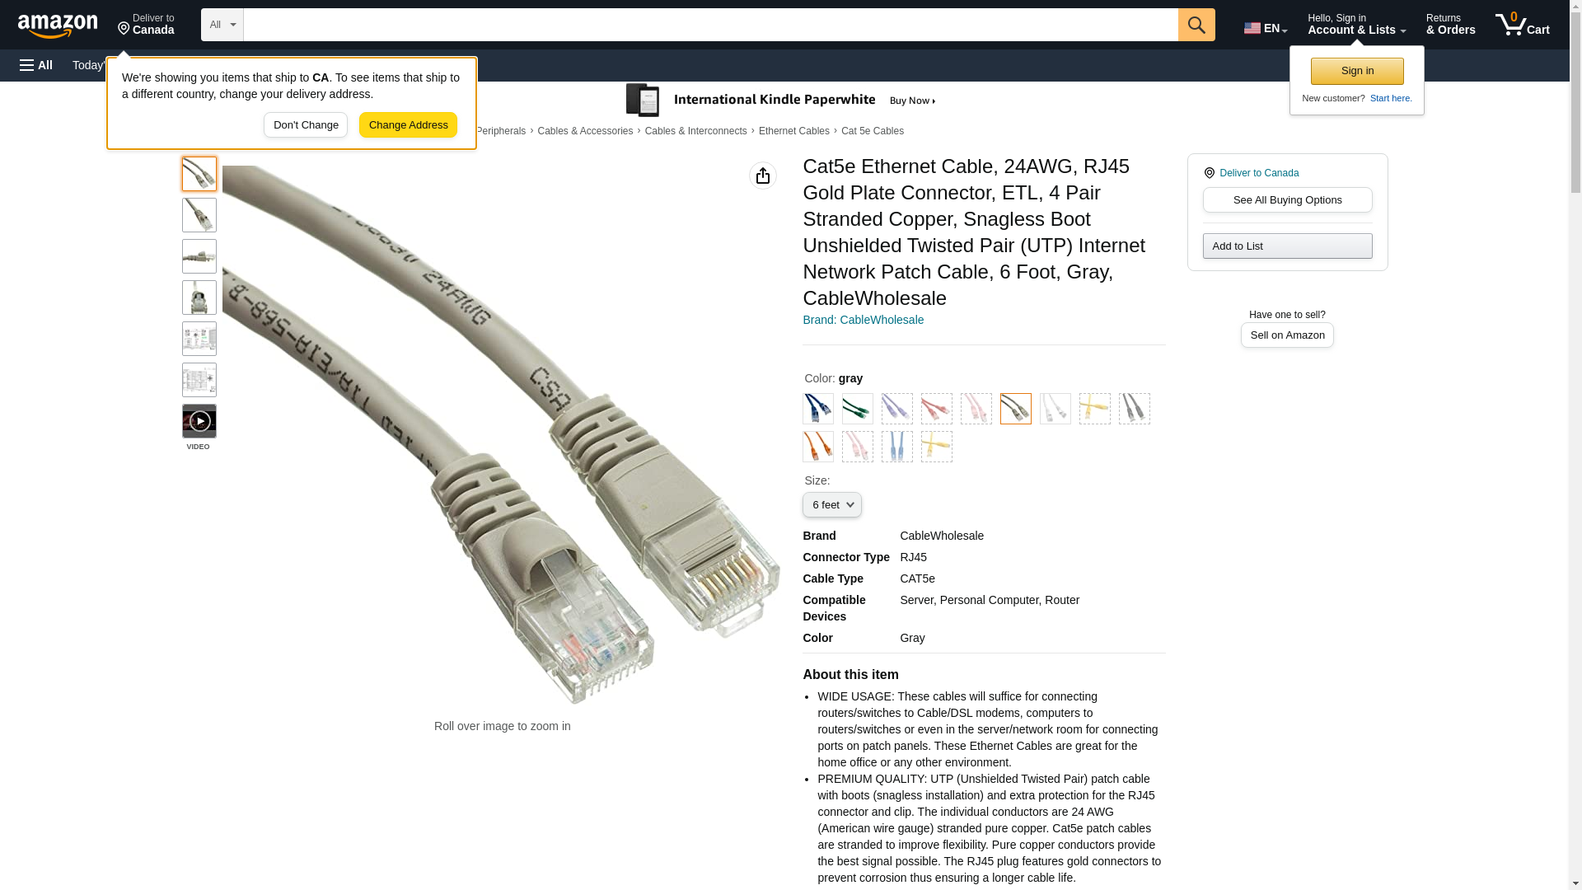The image size is (1582, 890).
Task: Play the product video thumbnail
Action: 199,421
